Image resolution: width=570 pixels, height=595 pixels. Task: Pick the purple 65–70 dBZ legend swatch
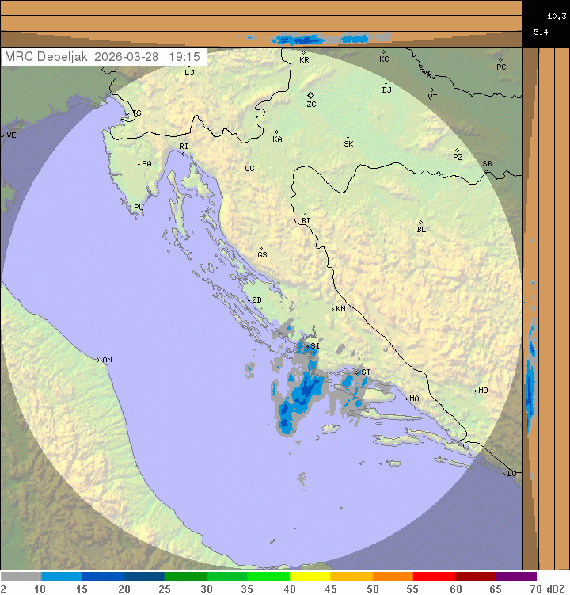(x=516, y=577)
